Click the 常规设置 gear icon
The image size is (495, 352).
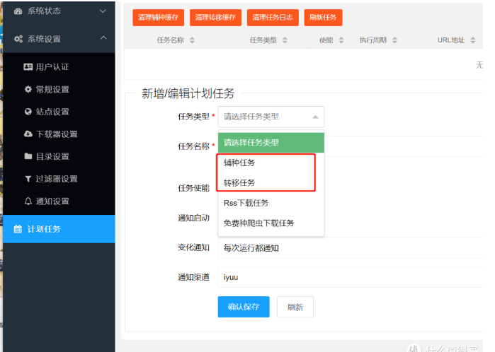28,89
